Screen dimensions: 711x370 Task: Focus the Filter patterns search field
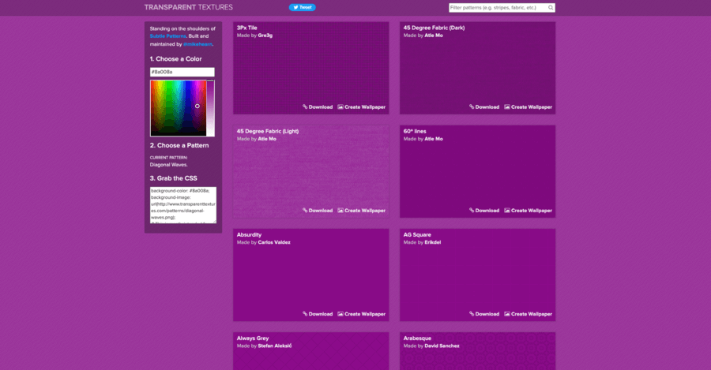[x=502, y=8]
